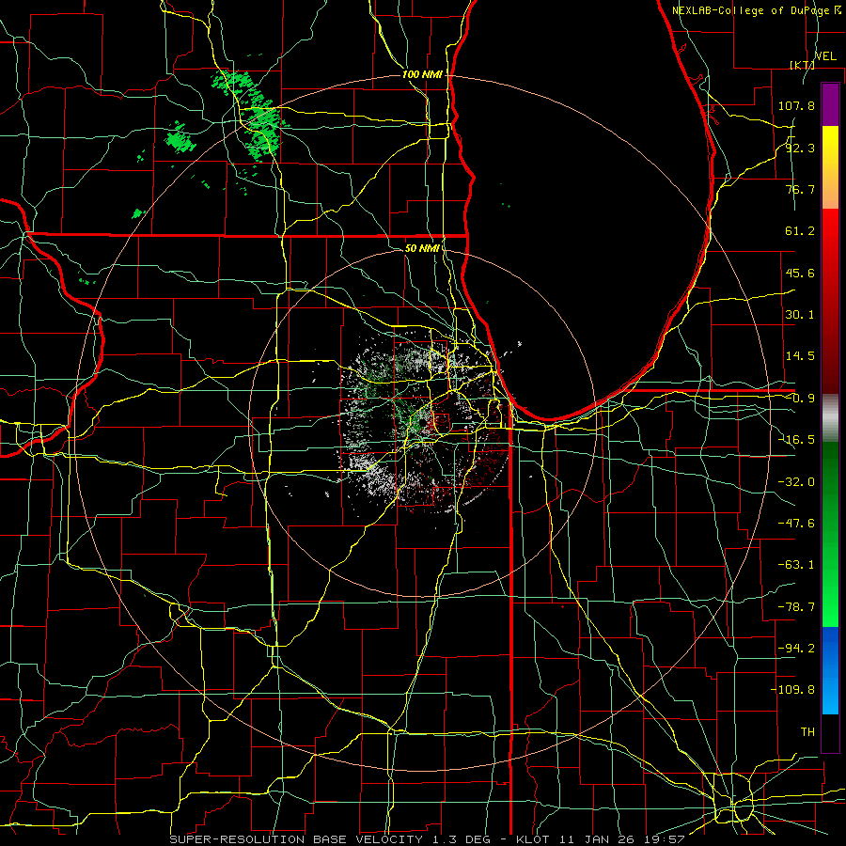Viewport: 846px width, 846px height.
Task: Click the -78.7 velocity scale value
Action: point(796,607)
